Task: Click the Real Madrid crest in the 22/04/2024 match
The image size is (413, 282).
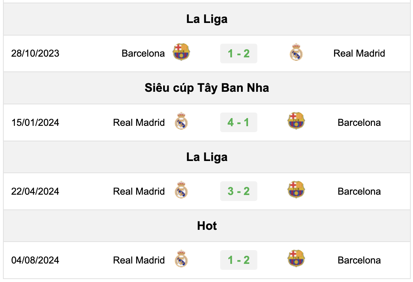Action: point(181,190)
